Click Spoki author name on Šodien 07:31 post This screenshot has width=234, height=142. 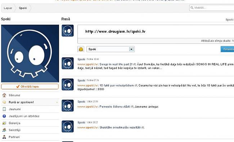(81, 80)
